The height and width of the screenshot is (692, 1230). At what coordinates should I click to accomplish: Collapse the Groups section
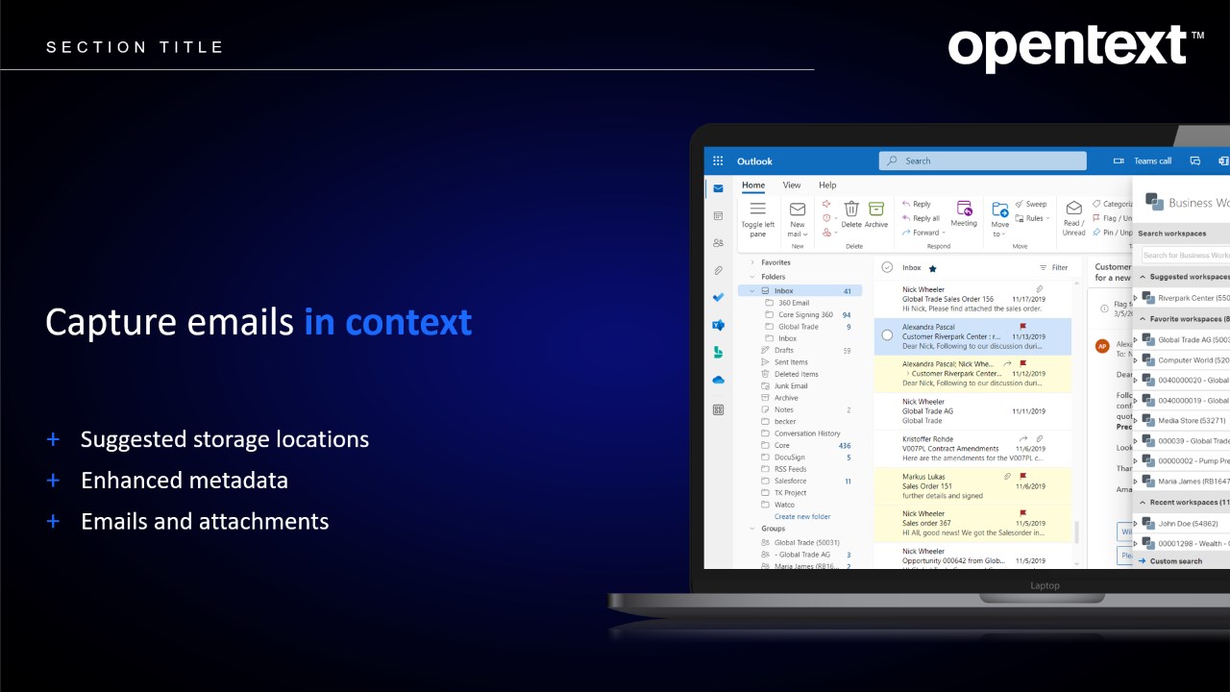point(752,529)
